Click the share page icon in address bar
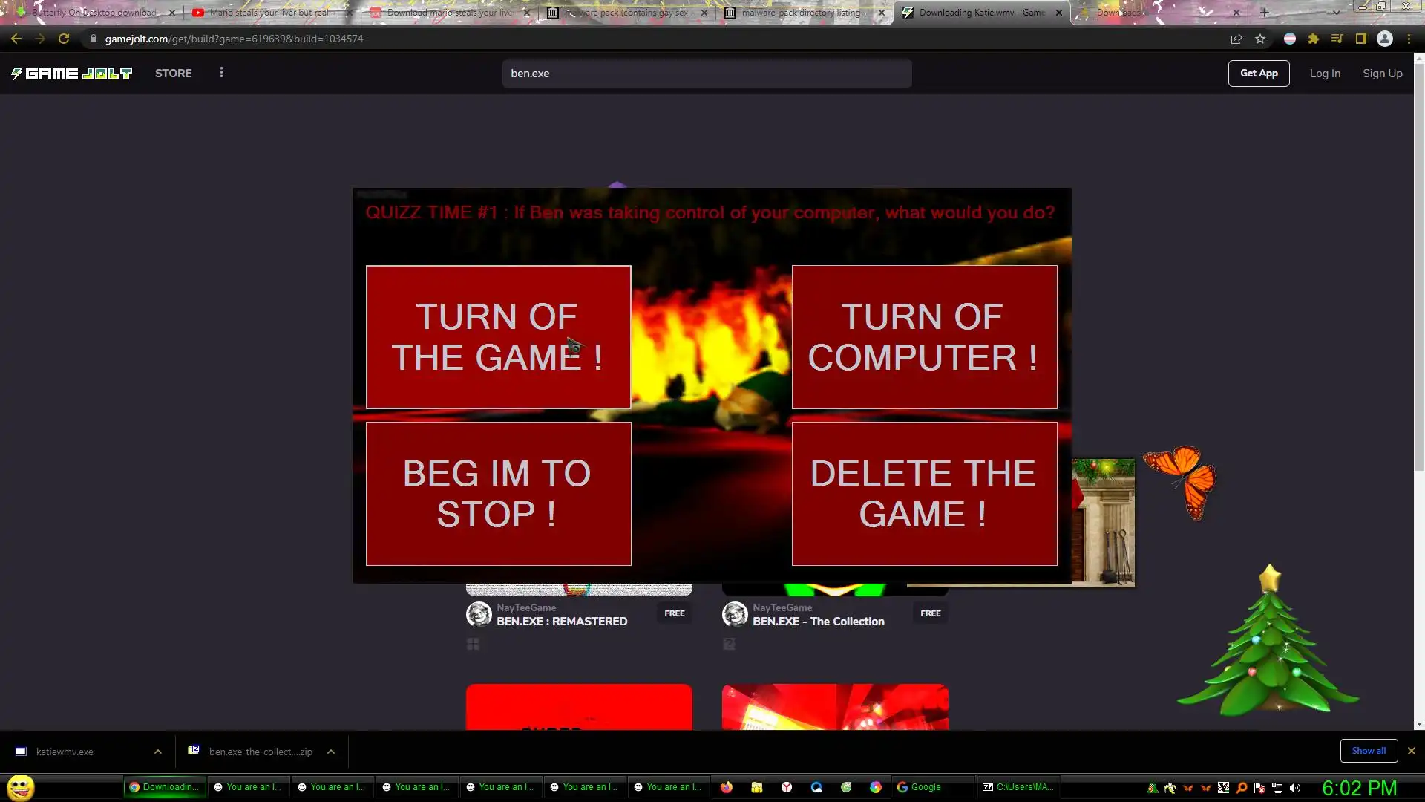Image resolution: width=1425 pixels, height=802 pixels. pos(1236,39)
